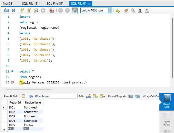Toggle stop-on-error script icon

[52, 10]
